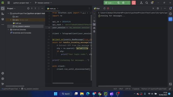Change the Run panel layout icon
The height and width of the screenshot is (97, 173).
tap(158, 8)
